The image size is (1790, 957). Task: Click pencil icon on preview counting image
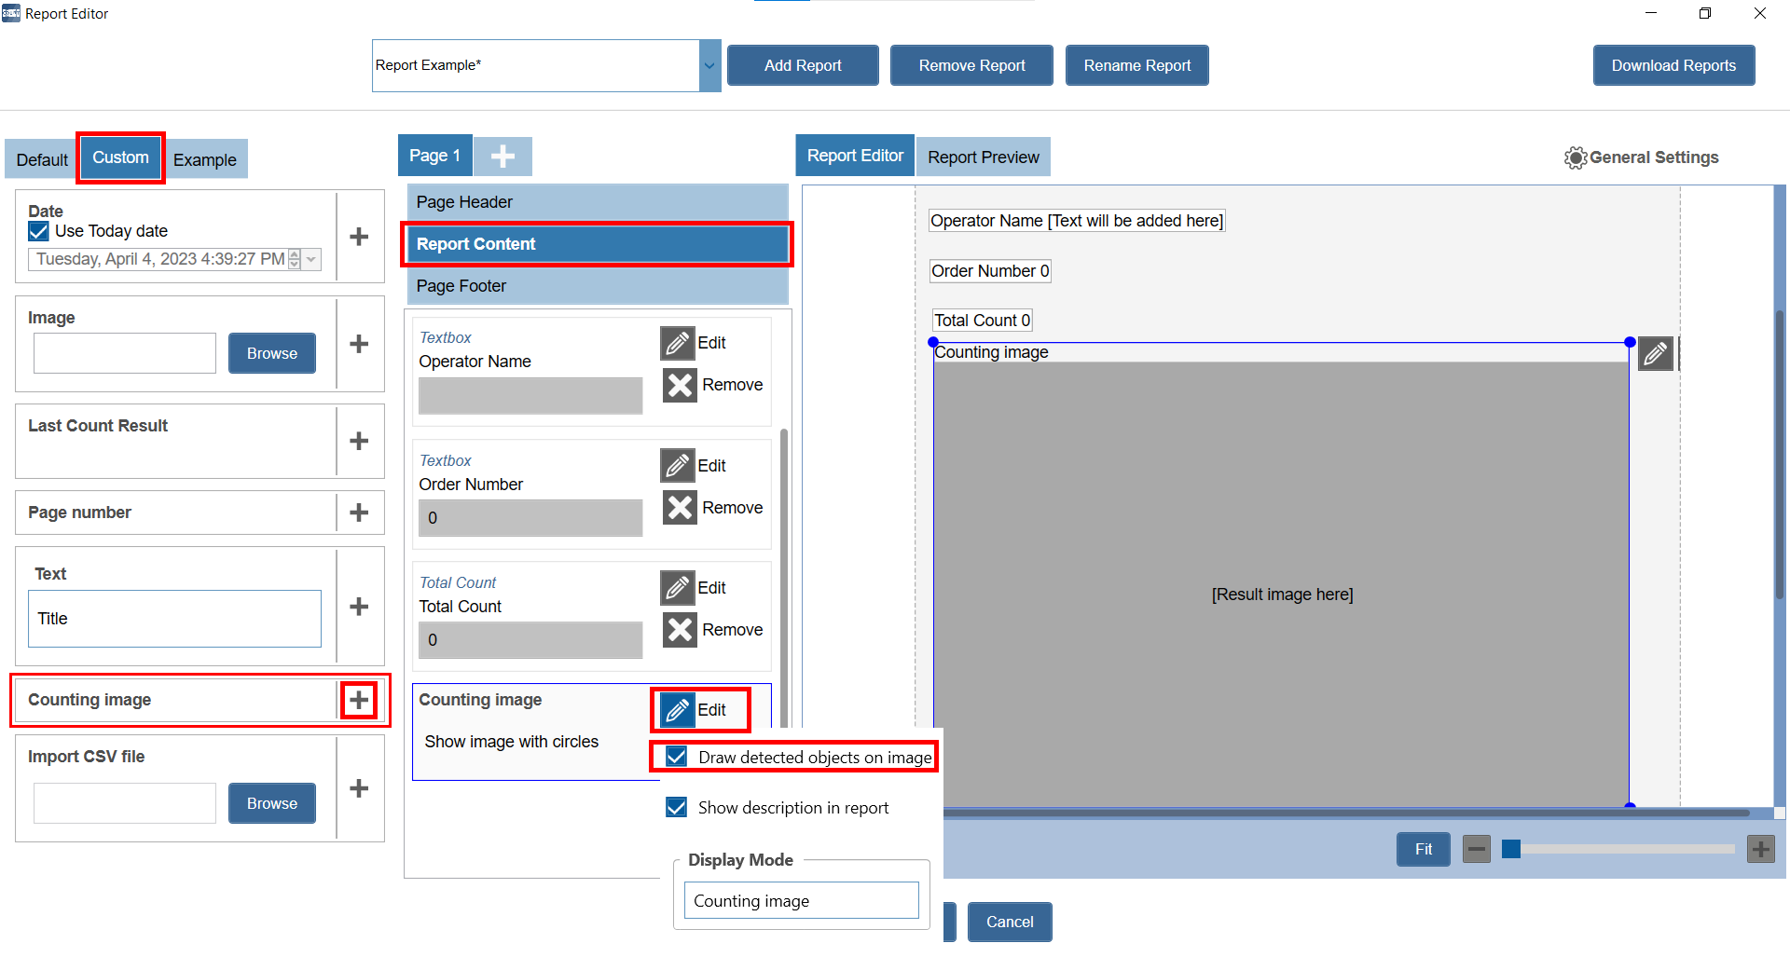[x=1656, y=354]
